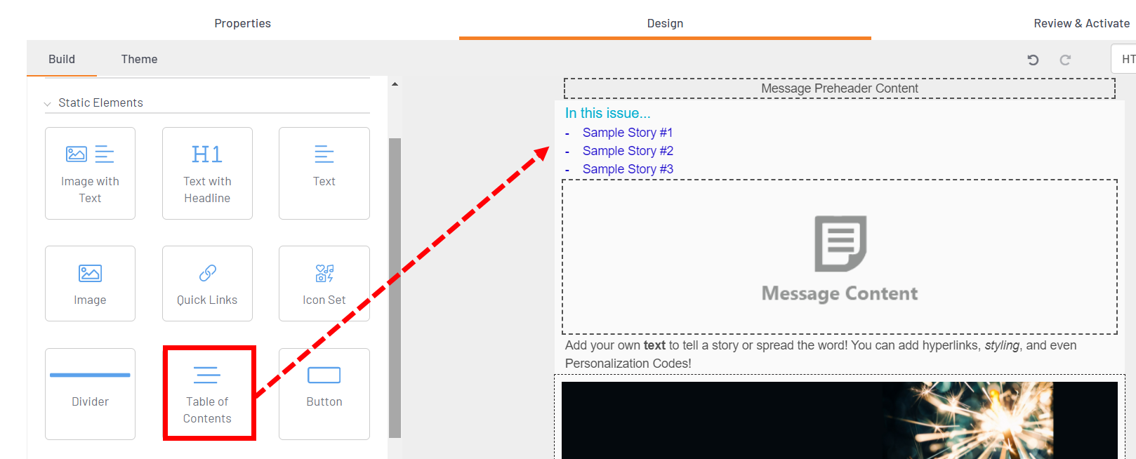Click the undo arrow icon
The image size is (1136, 459).
[1033, 60]
